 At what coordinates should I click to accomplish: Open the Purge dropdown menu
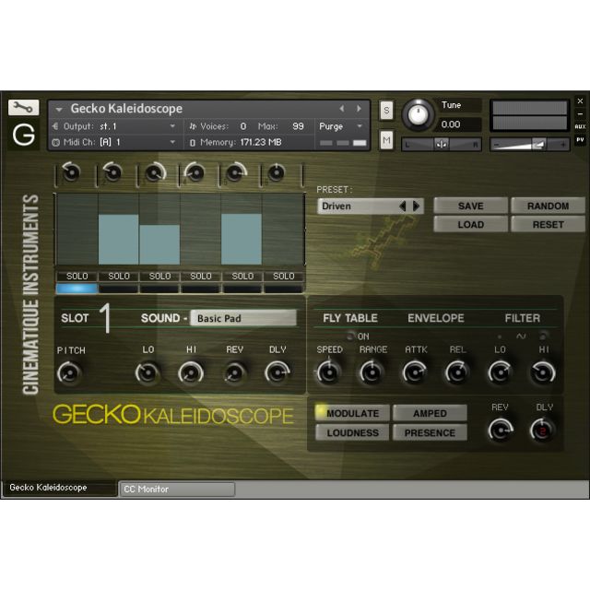pos(341,126)
